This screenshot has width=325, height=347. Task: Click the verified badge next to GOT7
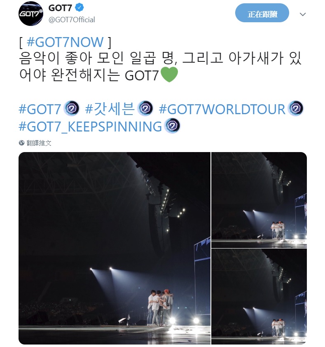coord(79,8)
